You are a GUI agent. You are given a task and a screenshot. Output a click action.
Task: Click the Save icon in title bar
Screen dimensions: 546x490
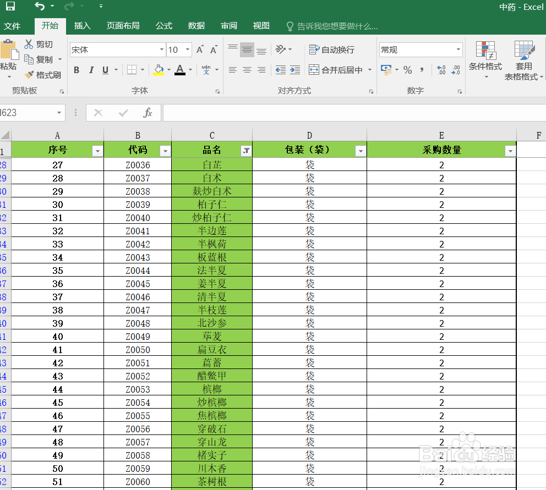click(10, 6)
